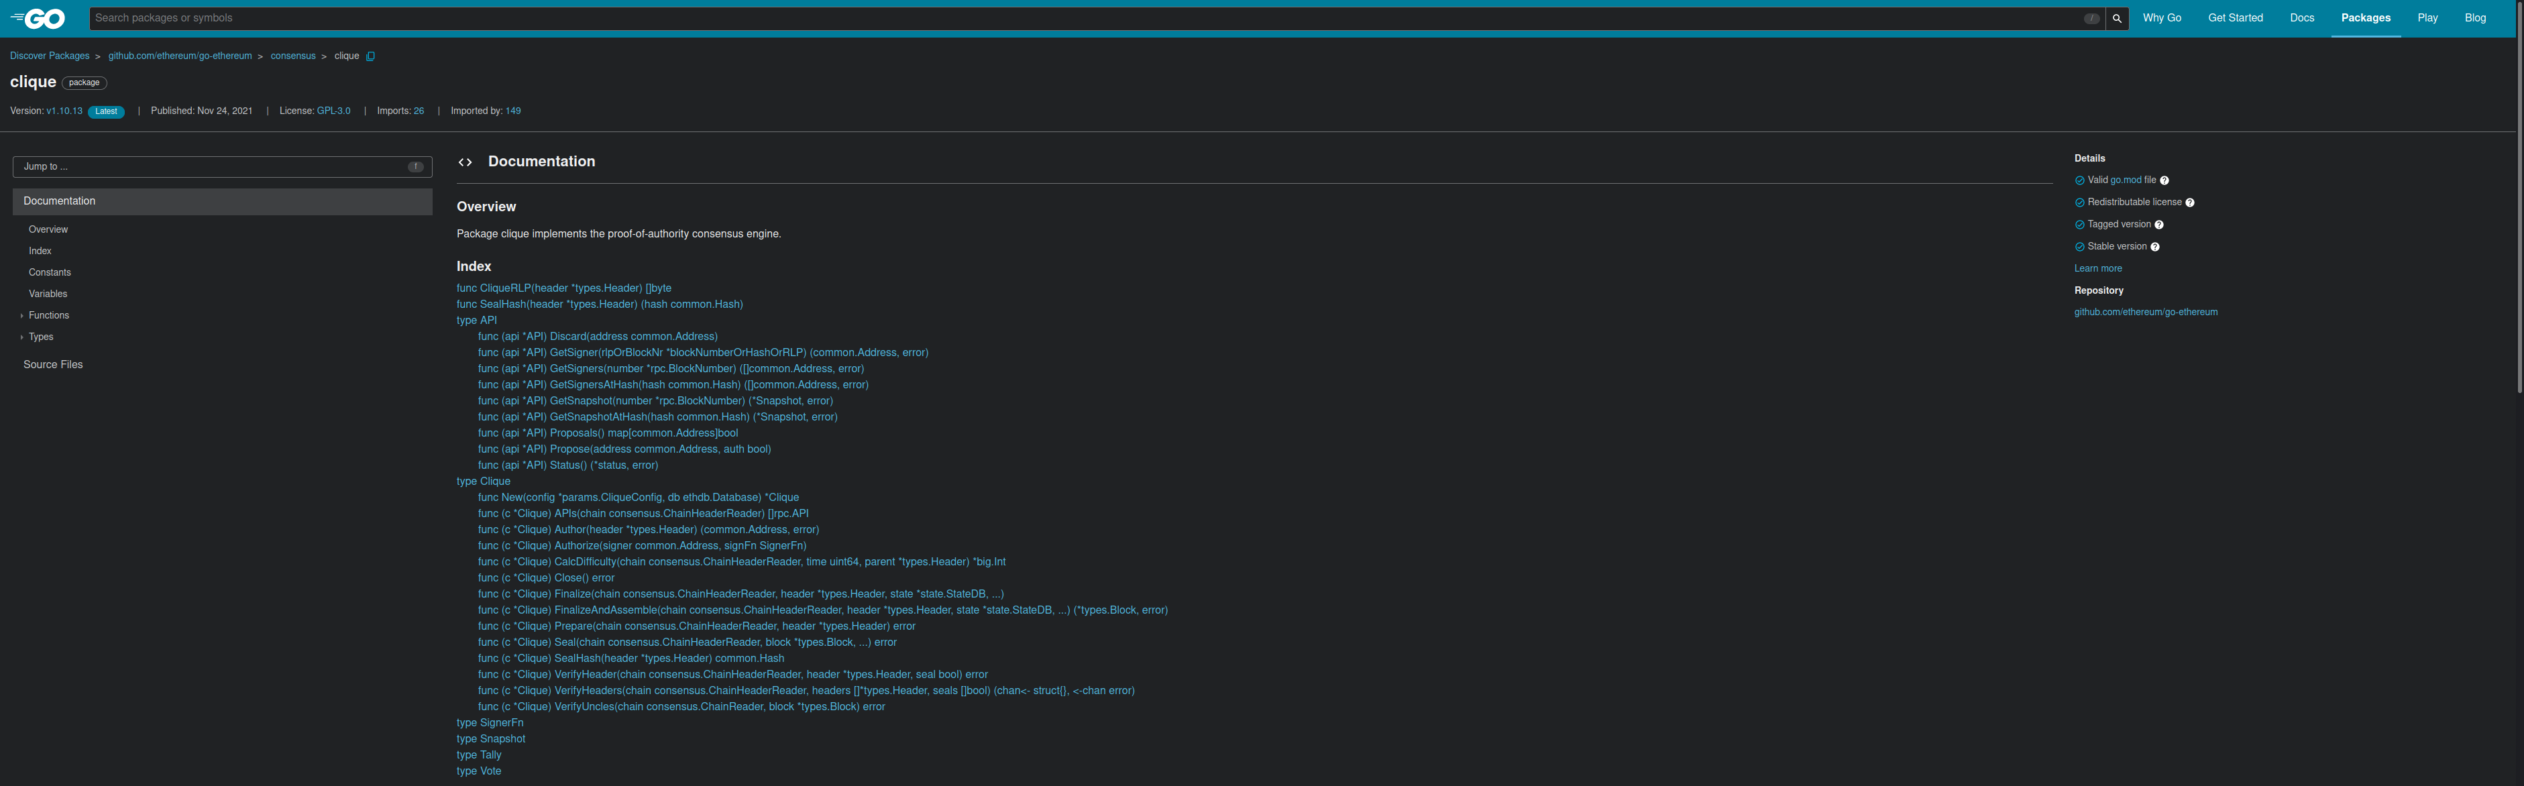Click the Documentation code brackets icon
This screenshot has height=786, width=2524.
pyautogui.click(x=465, y=163)
